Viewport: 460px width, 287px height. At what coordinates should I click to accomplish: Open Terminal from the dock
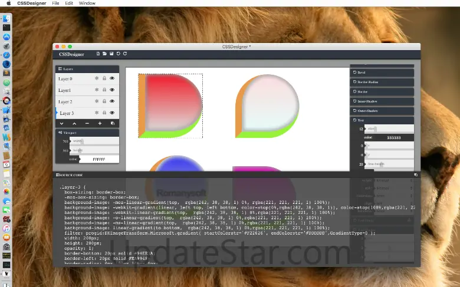pyautogui.click(x=6, y=28)
